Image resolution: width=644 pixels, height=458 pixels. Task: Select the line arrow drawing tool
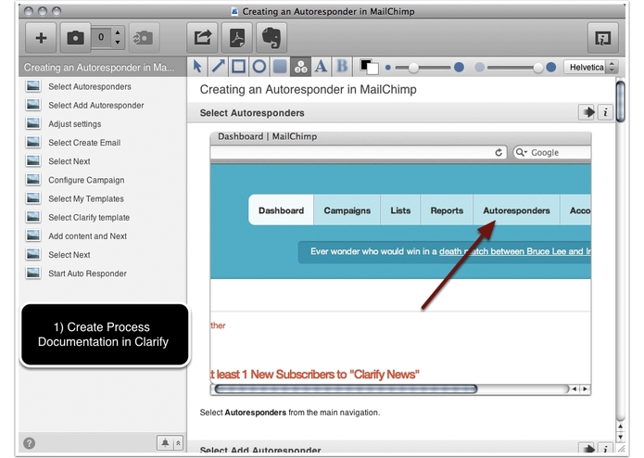218,67
